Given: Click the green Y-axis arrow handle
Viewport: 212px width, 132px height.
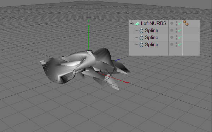Looking at the screenshot, I should (89, 26).
